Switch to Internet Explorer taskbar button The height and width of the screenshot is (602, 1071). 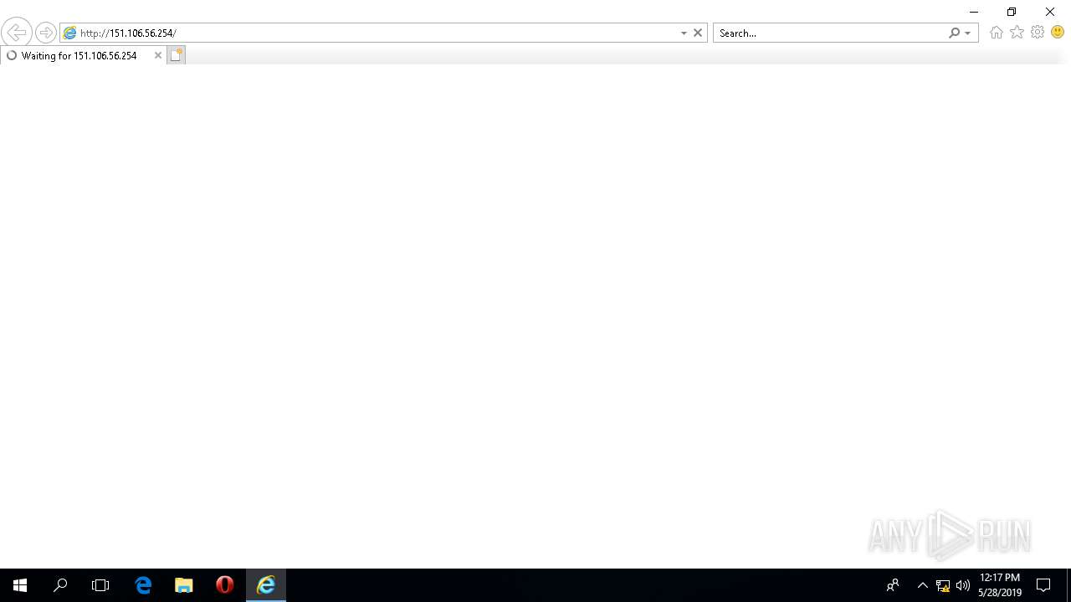[266, 585]
